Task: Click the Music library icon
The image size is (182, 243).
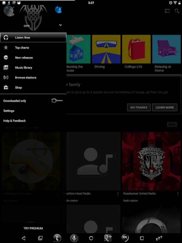Action: tap(6, 67)
